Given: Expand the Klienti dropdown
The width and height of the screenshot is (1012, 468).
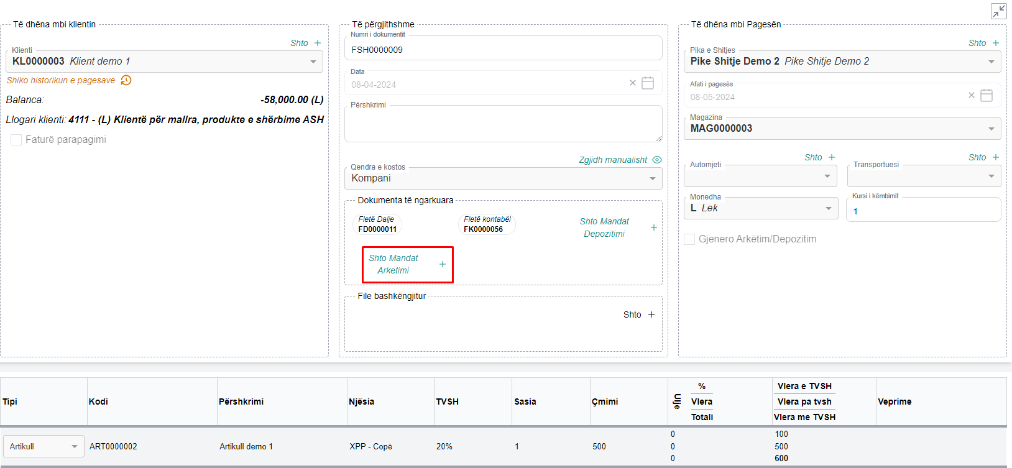Looking at the screenshot, I should (x=313, y=62).
